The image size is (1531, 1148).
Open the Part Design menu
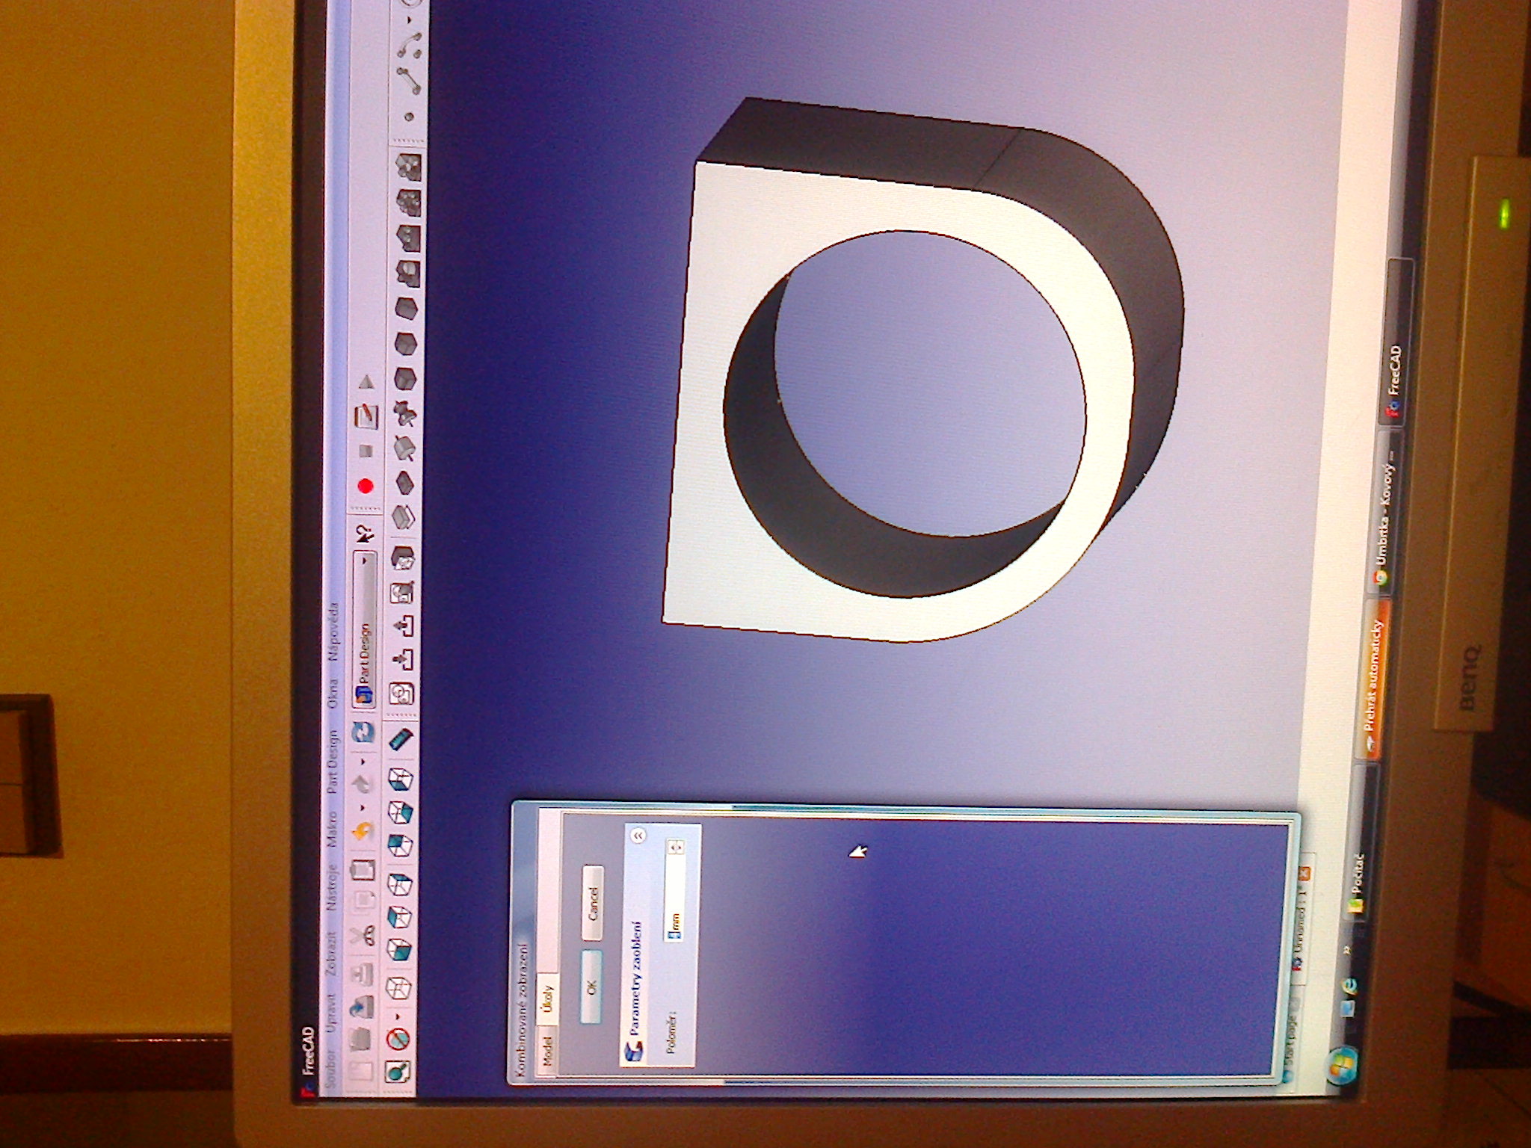click(333, 763)
